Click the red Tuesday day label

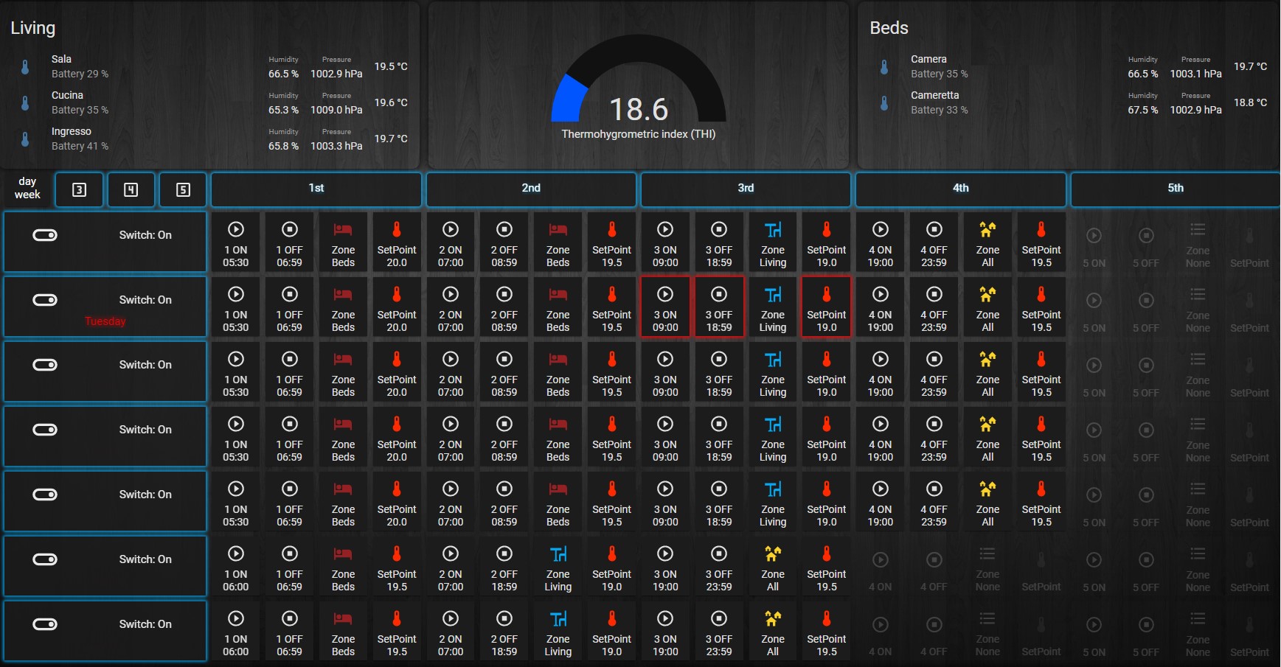105,321
